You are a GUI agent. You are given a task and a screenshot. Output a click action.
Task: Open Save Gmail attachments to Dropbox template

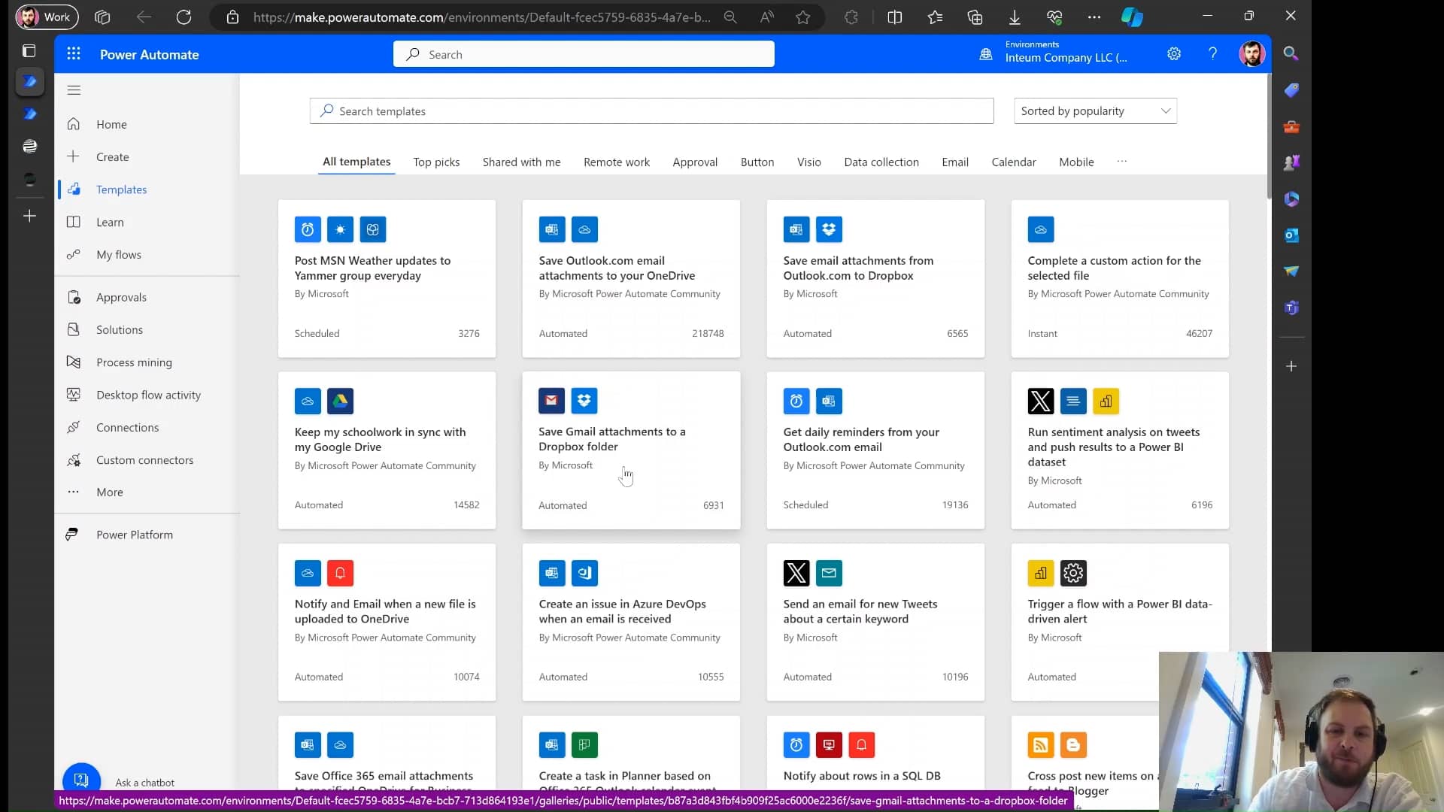coord(611,439)
